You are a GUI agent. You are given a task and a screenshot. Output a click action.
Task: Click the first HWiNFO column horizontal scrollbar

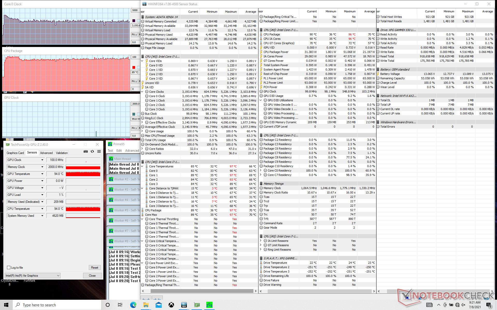[199, 291]
